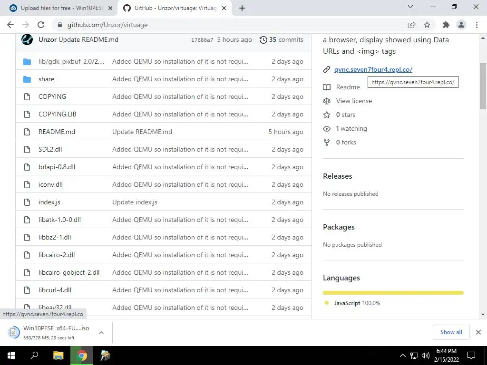Screen dimensions: 487x365
Task: Open libcairo-2.dll file
Action: (57, 255)
